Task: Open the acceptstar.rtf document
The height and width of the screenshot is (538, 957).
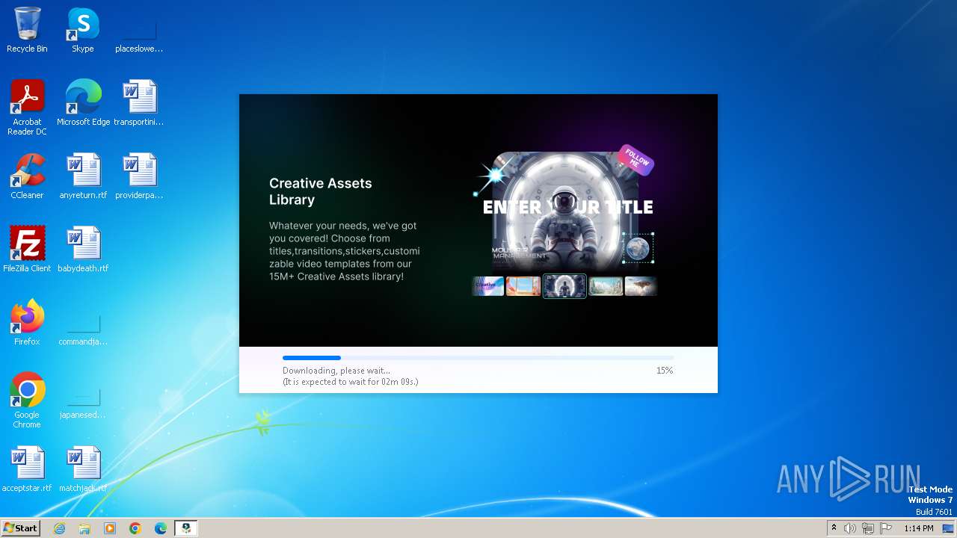Action: [27, 469]
